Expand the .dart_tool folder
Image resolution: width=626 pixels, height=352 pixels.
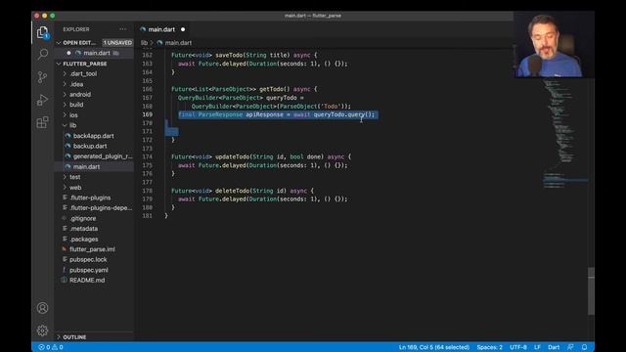[65, 74]
